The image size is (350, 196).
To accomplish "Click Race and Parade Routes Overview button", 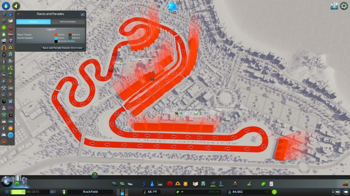I will 62,47.
